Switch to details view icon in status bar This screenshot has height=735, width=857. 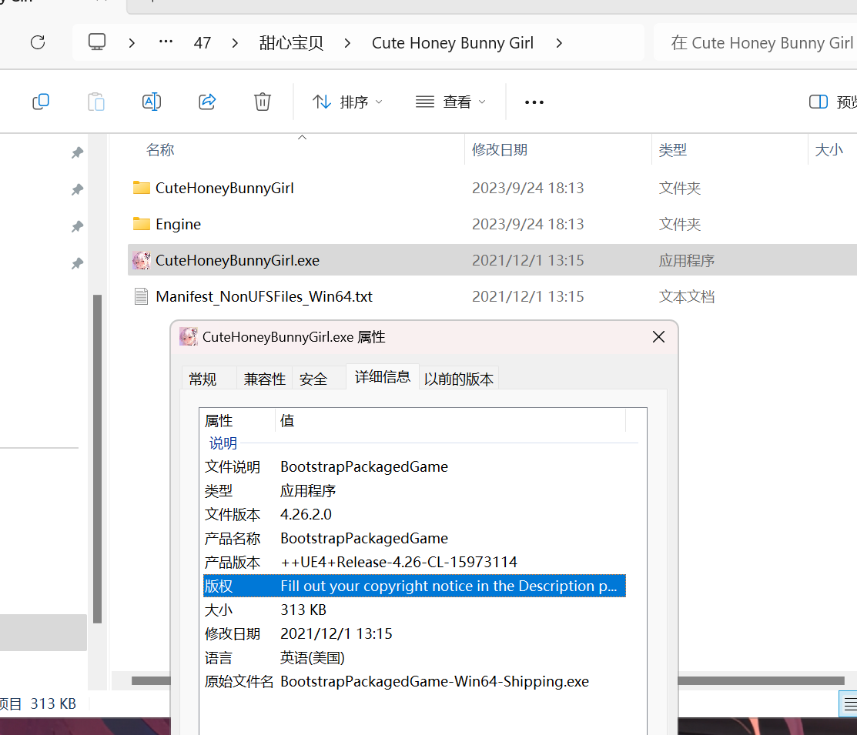(849, 704)
